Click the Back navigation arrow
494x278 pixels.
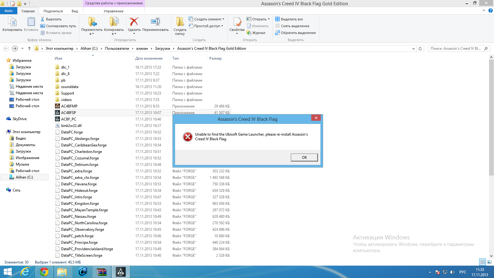[x=6, y=48]
